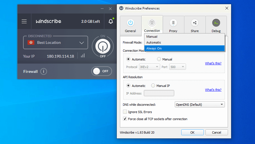Click OK in Preferences dialog
The height and width of the screenshot is (144, 255).
coord(193,132)
